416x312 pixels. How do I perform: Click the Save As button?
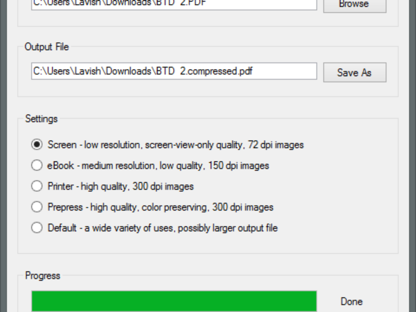[x=355, y=72]
